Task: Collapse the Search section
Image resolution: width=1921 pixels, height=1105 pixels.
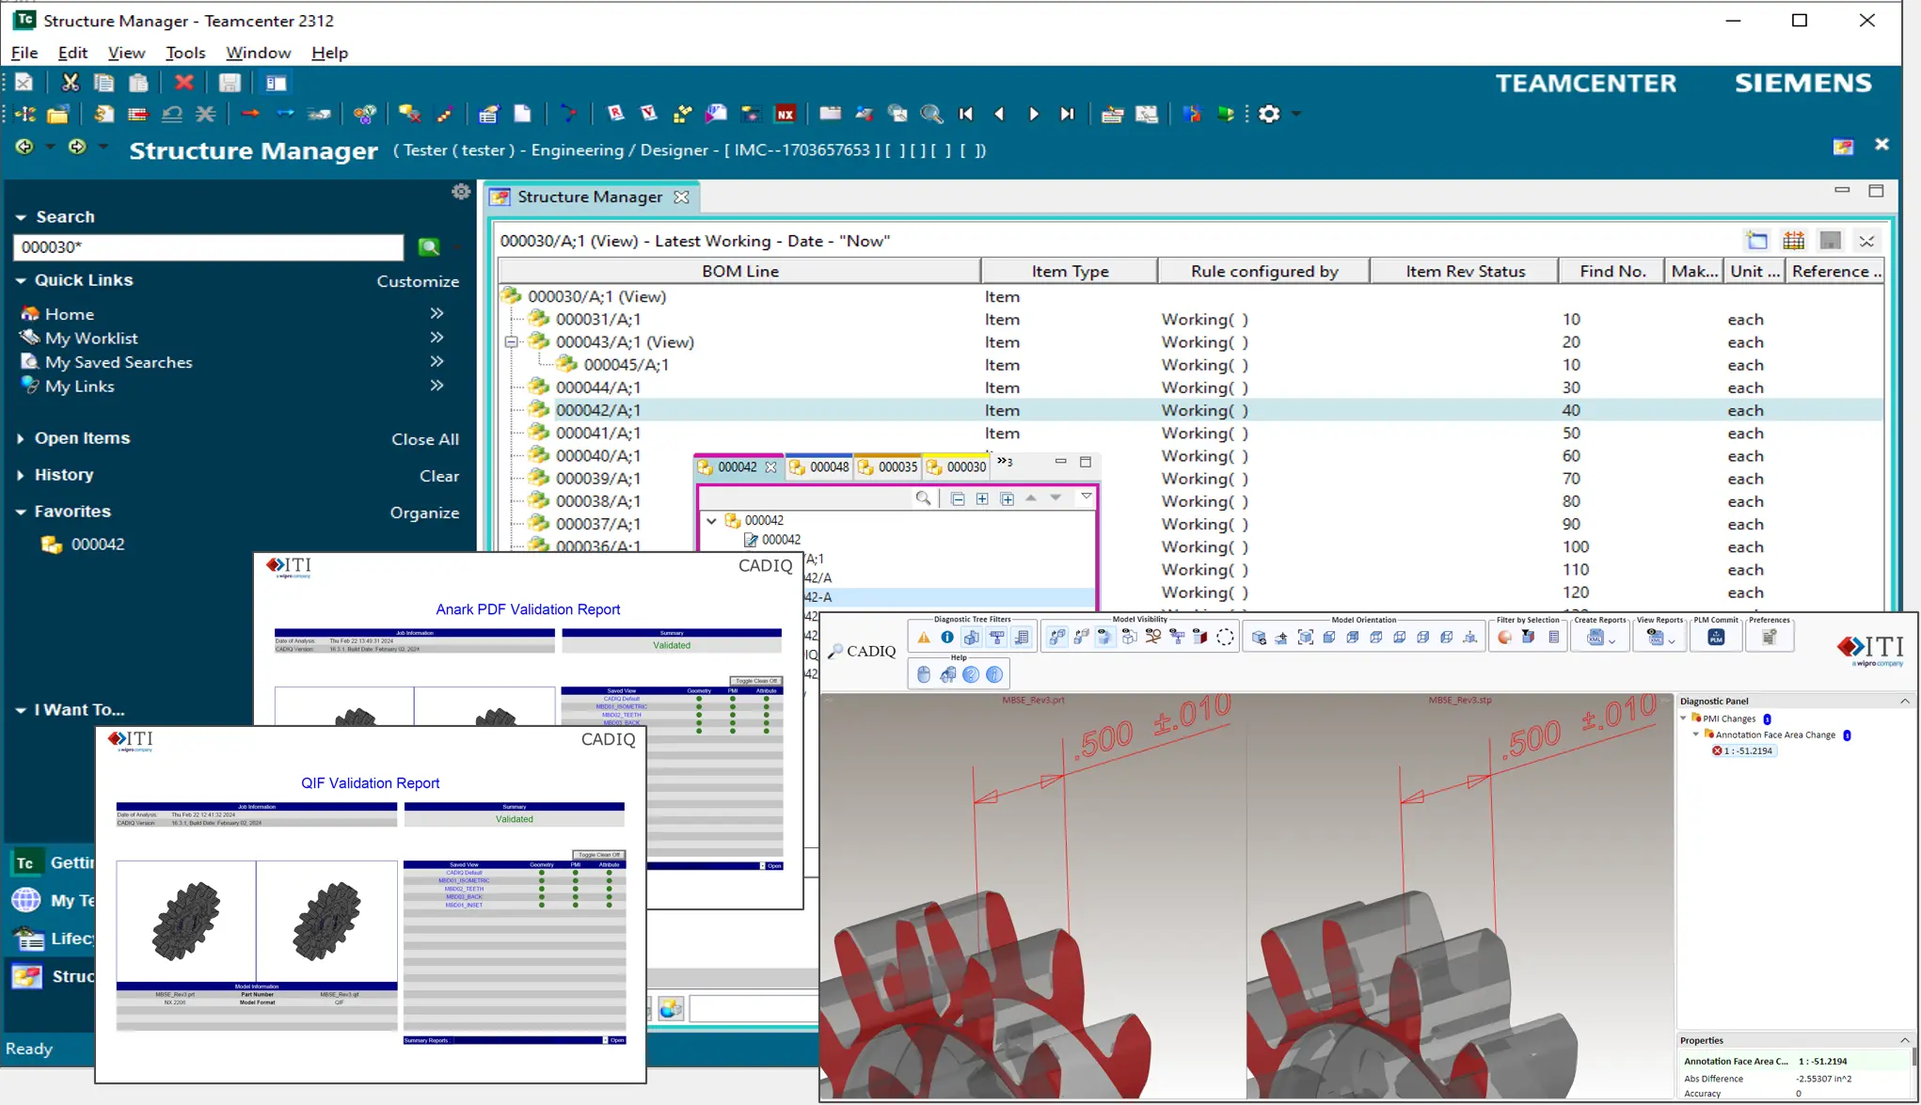Action: pyautogui.click(x=21, y=217)
